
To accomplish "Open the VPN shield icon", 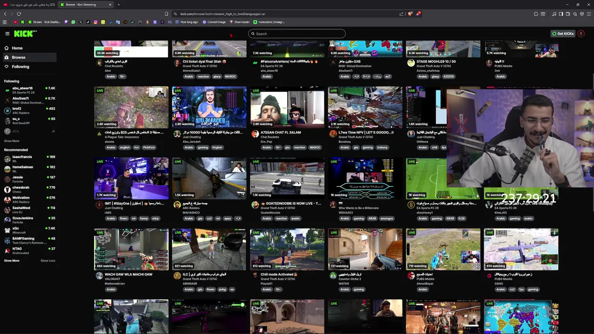I will point(582,14).
